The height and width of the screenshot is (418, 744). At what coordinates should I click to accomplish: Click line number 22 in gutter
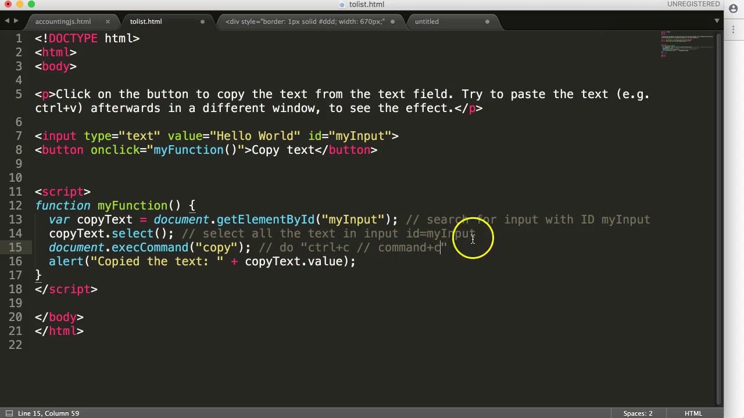pos(16,345)
